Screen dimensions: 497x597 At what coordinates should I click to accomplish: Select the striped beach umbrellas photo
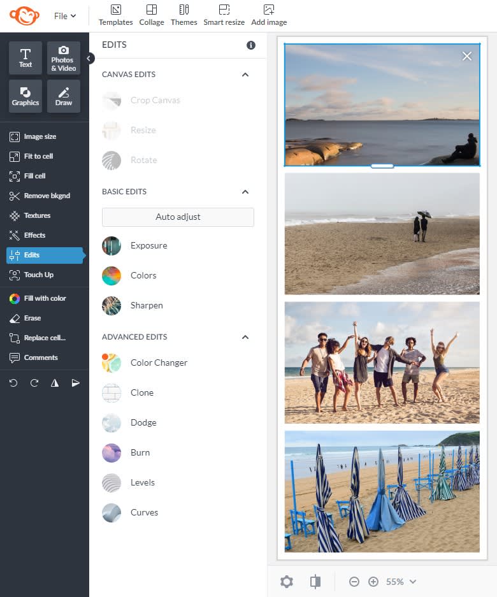coord(382,491)
